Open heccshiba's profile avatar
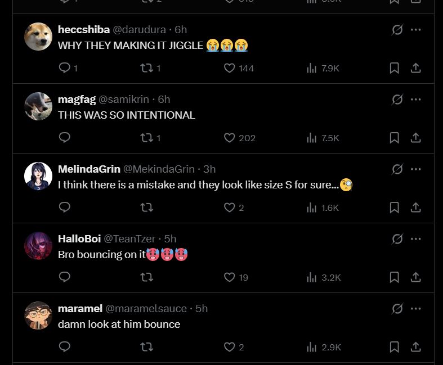Image resolution: width=443 pixels, height=365 pixels. click(38, 37)
